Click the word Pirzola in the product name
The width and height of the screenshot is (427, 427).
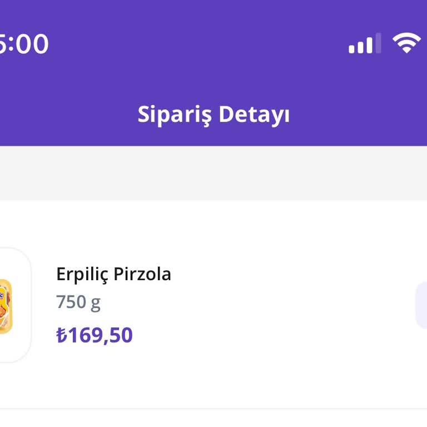[x=142, y=274]
